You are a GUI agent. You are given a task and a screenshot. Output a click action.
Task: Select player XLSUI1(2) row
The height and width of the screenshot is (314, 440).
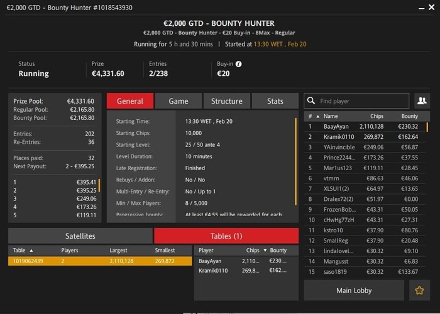click(x=365, y=188)
